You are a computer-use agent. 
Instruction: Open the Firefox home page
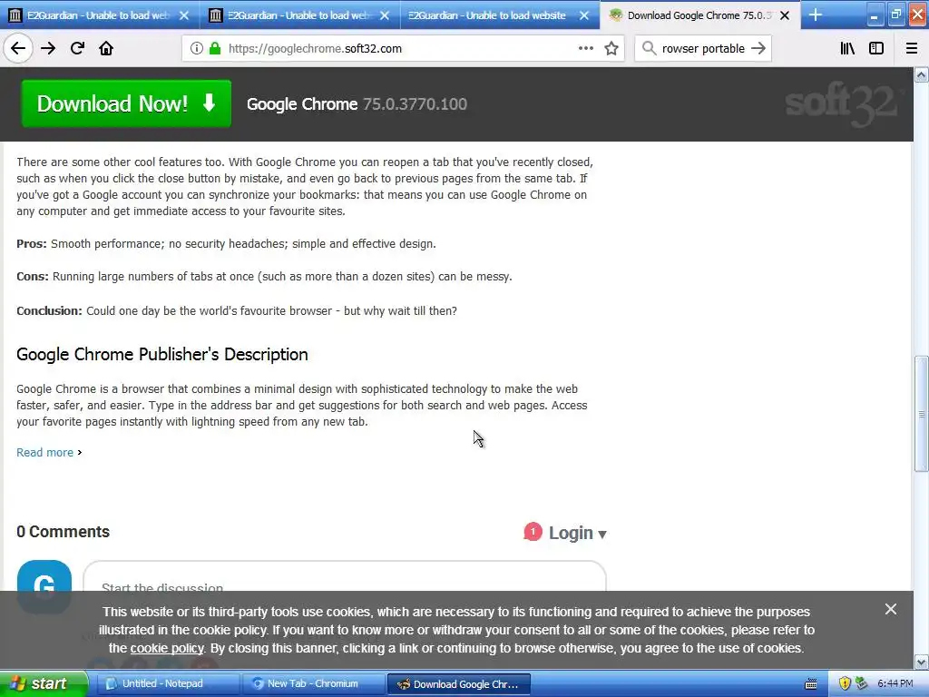(x=106, y=49)
